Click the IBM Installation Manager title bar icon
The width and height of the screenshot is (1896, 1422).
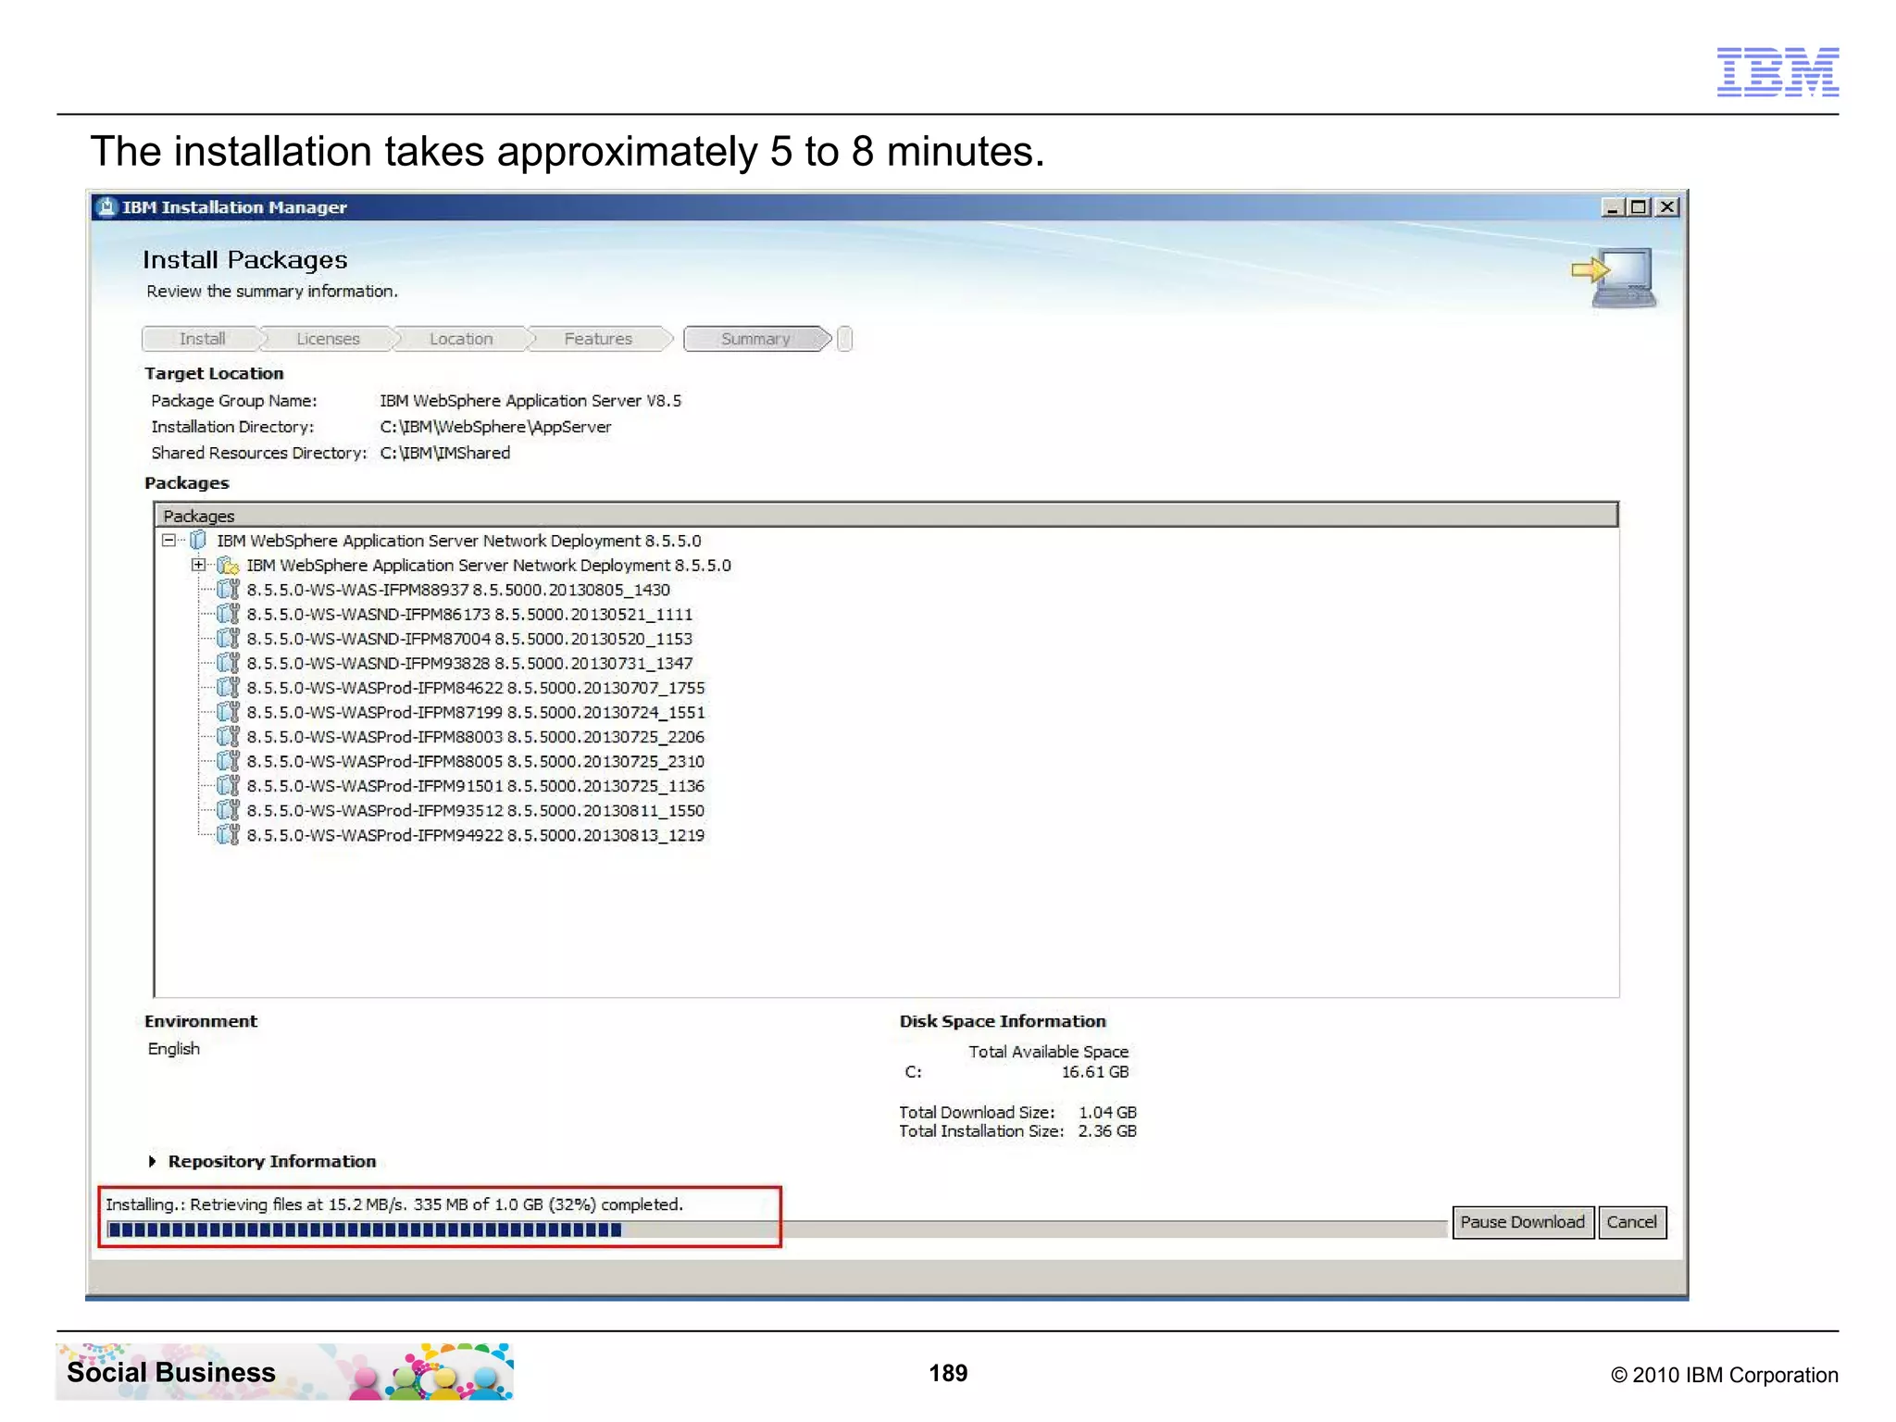(107, 206)
